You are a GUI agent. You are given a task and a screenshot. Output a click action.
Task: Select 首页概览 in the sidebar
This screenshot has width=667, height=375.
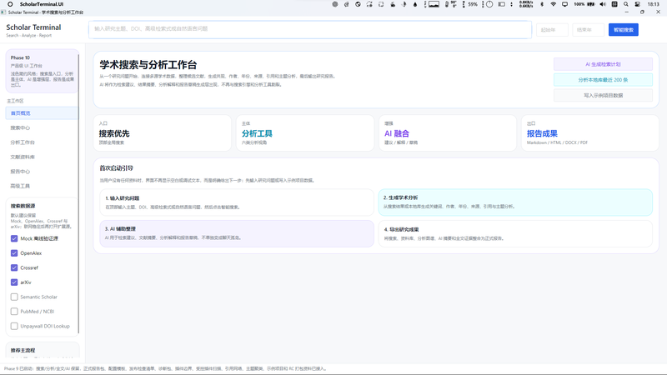[42, 113]
